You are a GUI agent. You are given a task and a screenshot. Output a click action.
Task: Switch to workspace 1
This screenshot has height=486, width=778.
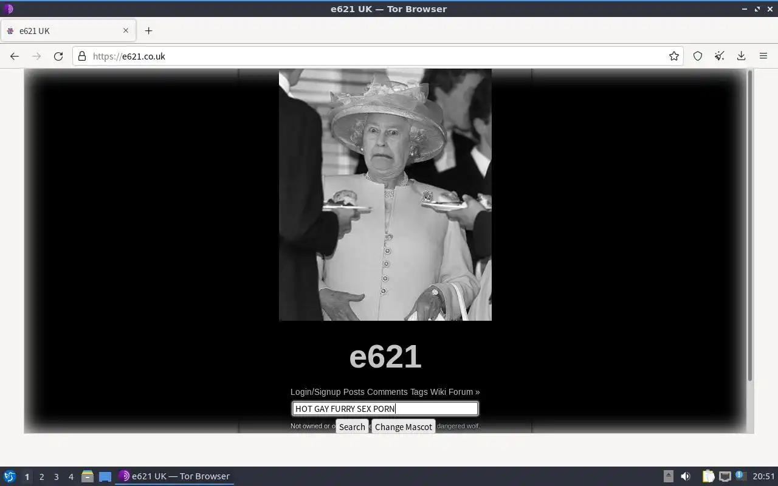click(27, 477)
